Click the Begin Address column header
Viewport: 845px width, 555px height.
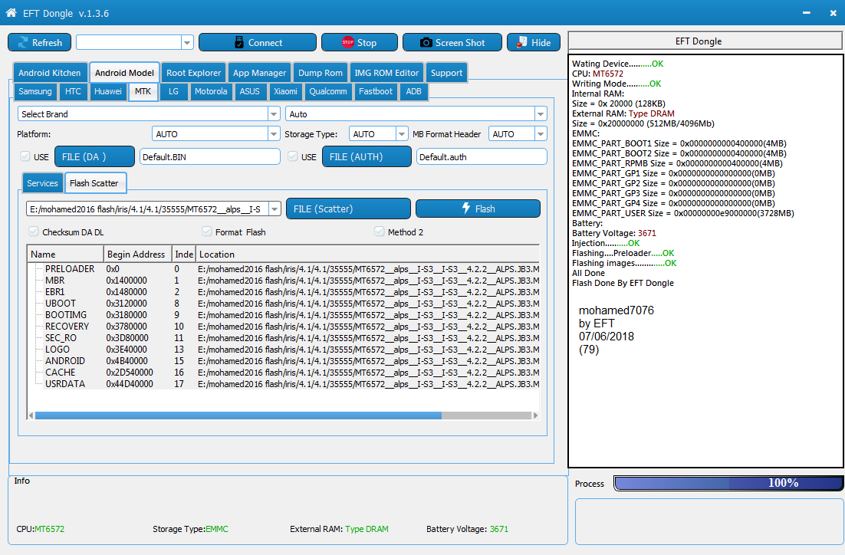[137, 254]
